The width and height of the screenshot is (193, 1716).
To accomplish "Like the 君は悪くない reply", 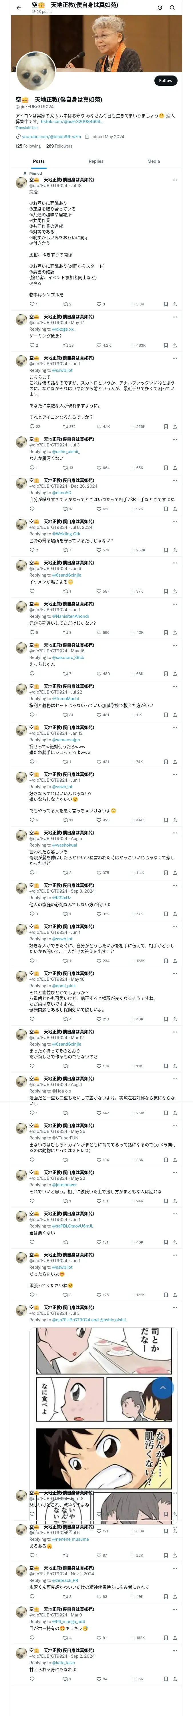I will pyautogui.click(x=99, y=1242).
